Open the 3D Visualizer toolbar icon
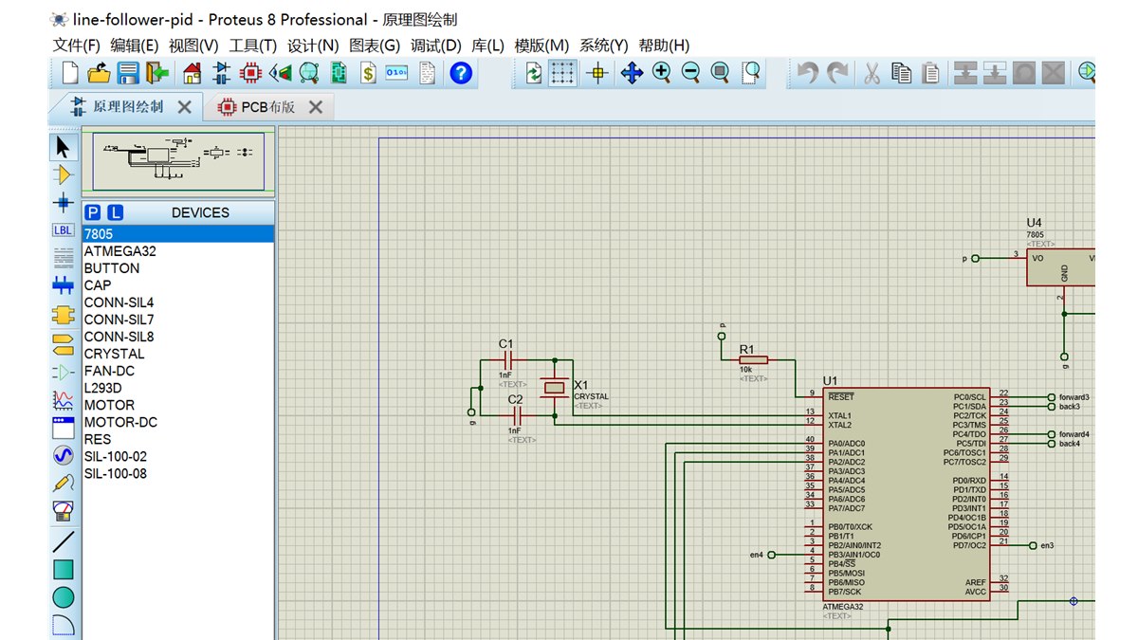Image resolution: width=1138 pixels, height=640 pixels. [280, 73]
